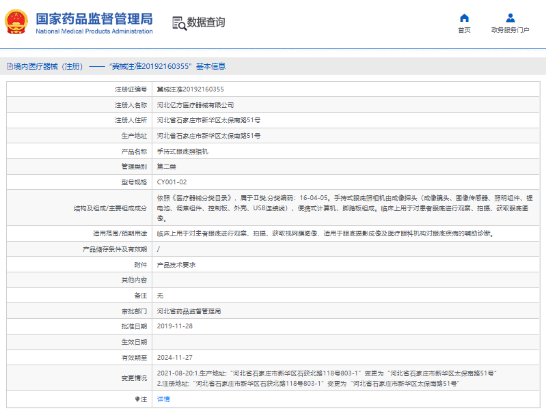Image resolution: width=546 pixels, height=413 pixels.
Task: Click the 2.注册地址 change record line
Action: tap(308, 384)
